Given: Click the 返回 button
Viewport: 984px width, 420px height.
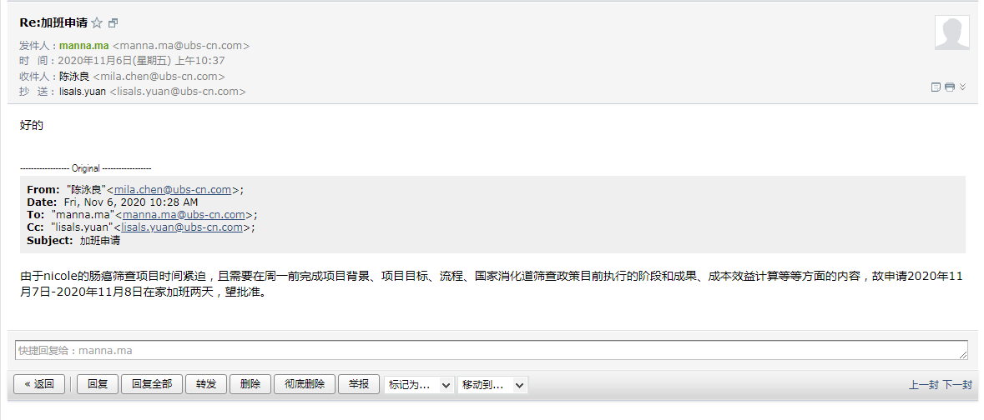Looking at the screenshot, I should pyautogui.click(x=39, y=384).
